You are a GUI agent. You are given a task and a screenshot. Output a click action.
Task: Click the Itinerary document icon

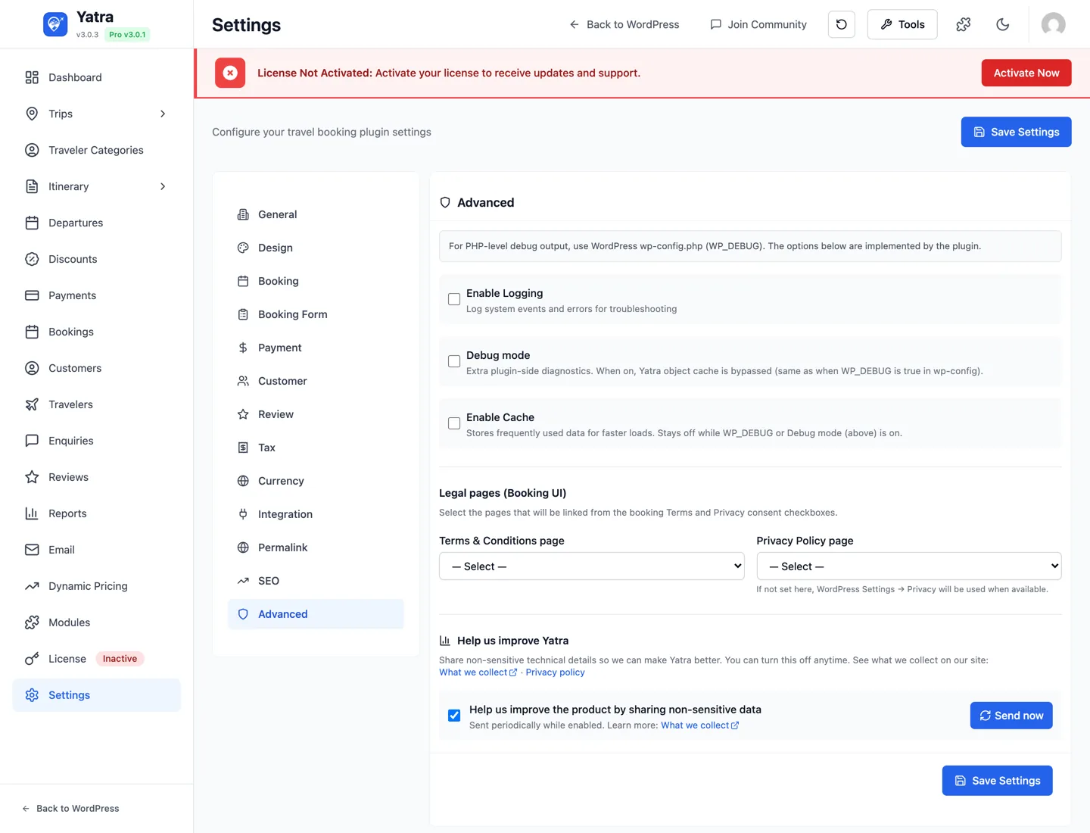[x=32, y=186]
